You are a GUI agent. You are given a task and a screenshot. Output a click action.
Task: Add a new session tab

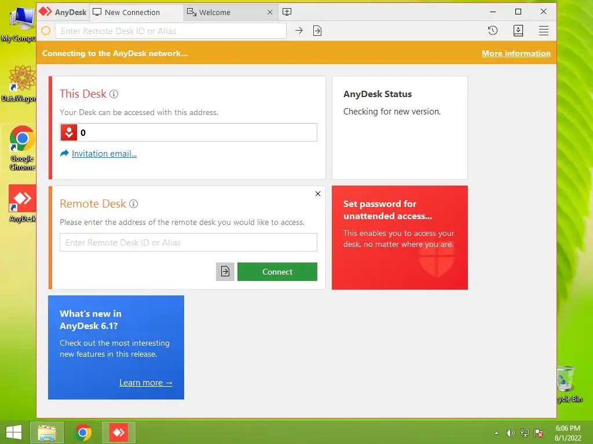[287, 12]
